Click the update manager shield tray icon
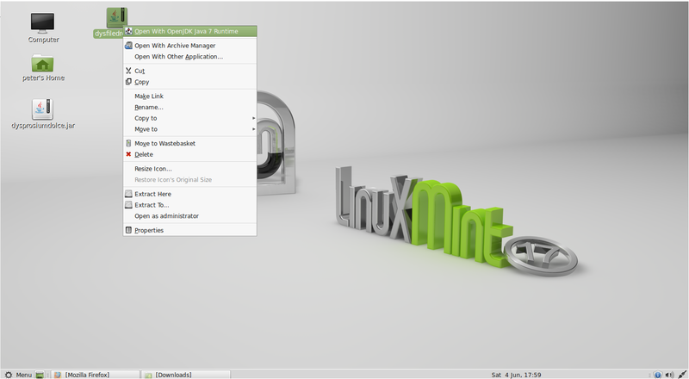This screenshot has height=379, width=689. pyautogui.click(x=657, y=375)
